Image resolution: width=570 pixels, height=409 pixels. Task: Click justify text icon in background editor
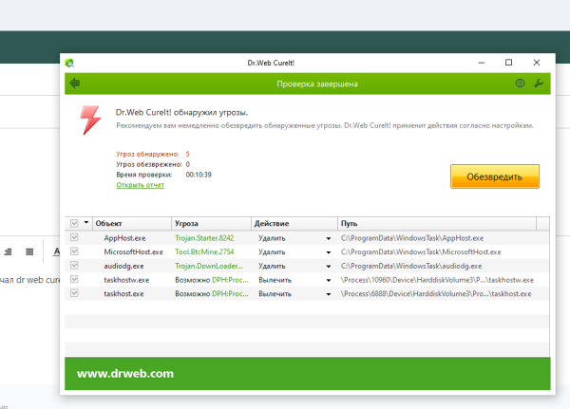[29, 251]
